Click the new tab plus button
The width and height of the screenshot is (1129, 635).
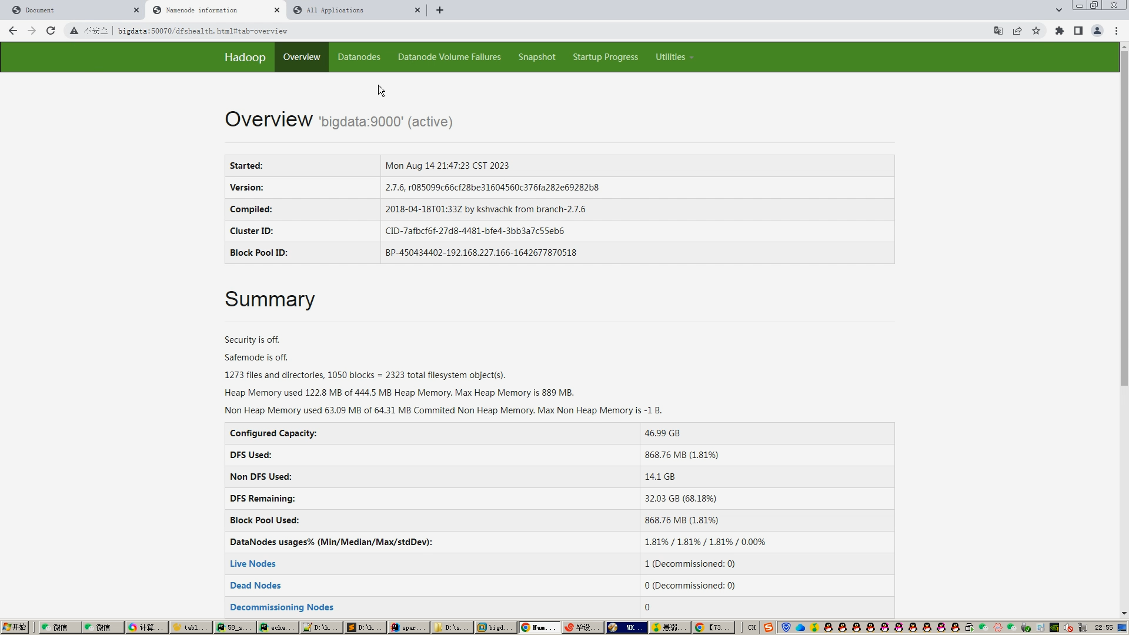pos(440,10)
